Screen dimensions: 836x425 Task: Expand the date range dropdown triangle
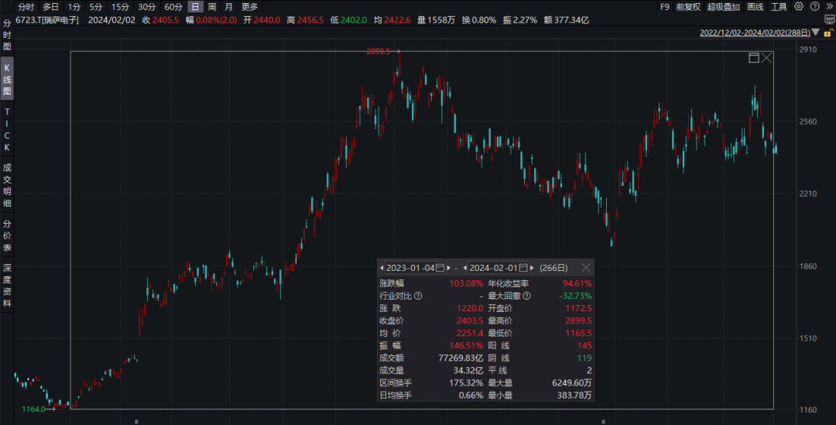pyautogui.click(x=816, y=33)
